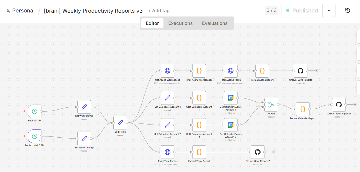The image size is (360, 172).
Task: Select the Toggl Time Entries node
Action: coord(167,152)
